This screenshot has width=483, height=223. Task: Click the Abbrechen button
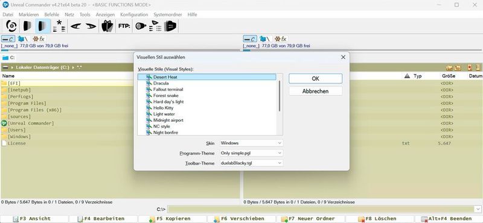point(315,91)
